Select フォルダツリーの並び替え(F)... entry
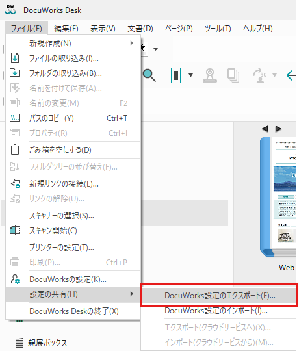This screenshot has height=351, width=299. 73,167
